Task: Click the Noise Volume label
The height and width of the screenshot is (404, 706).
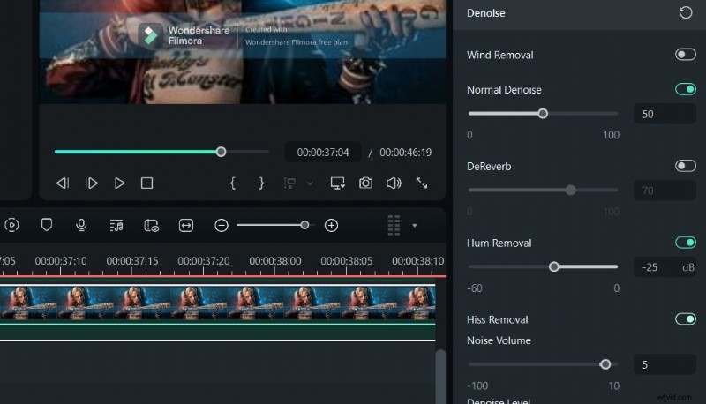Action: pyautogui.click(x=499, y=340)
